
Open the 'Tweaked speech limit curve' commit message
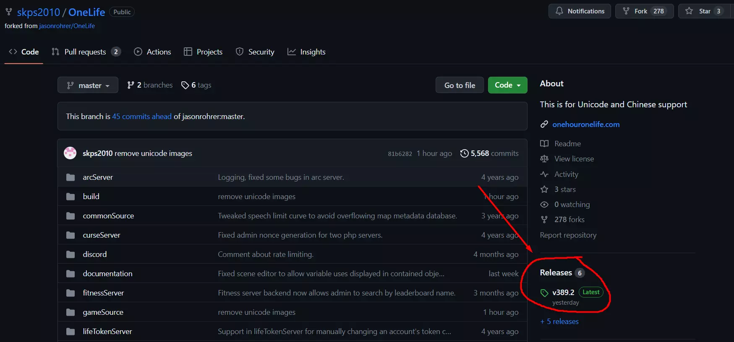[x=337, y=216]
